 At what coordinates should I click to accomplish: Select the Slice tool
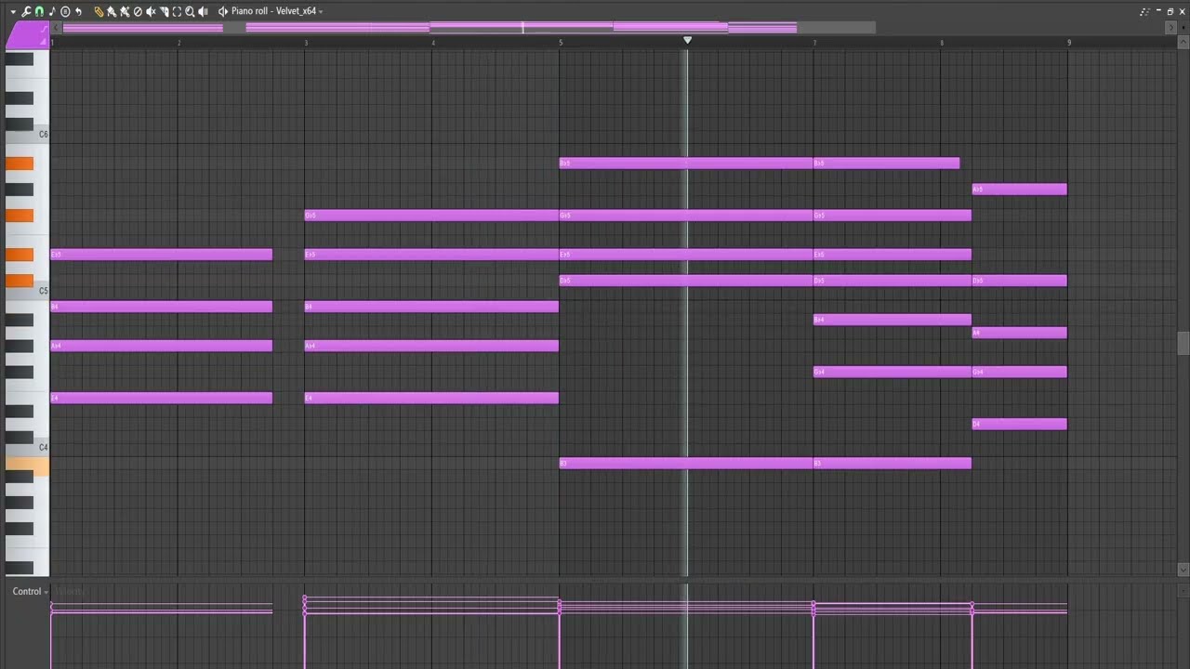[164, 11]
